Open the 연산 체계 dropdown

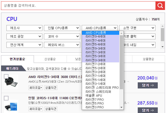click(x=24, y=45)
